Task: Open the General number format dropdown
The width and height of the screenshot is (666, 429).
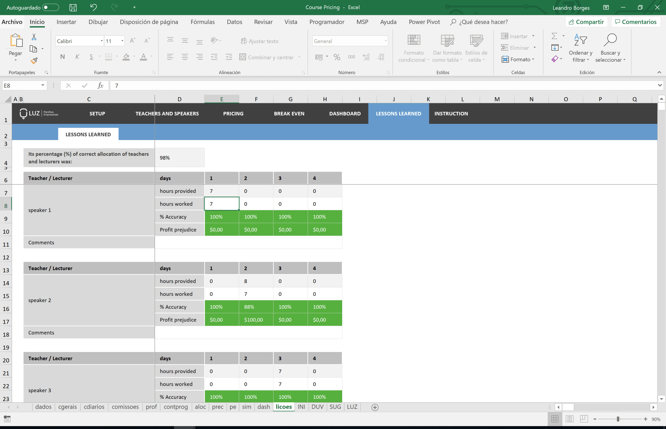Action: [x=386, y=41]
